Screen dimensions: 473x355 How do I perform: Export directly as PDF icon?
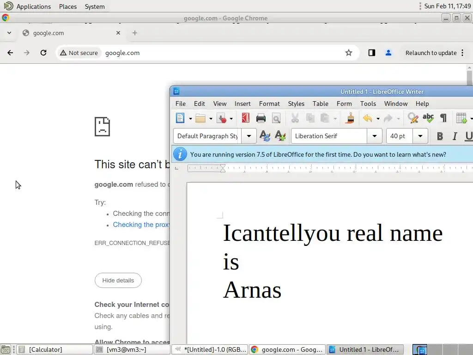(x=246, y=118)
